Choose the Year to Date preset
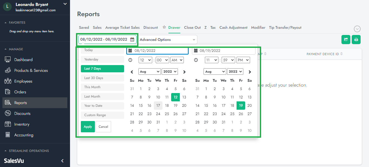 coord(102,106)
